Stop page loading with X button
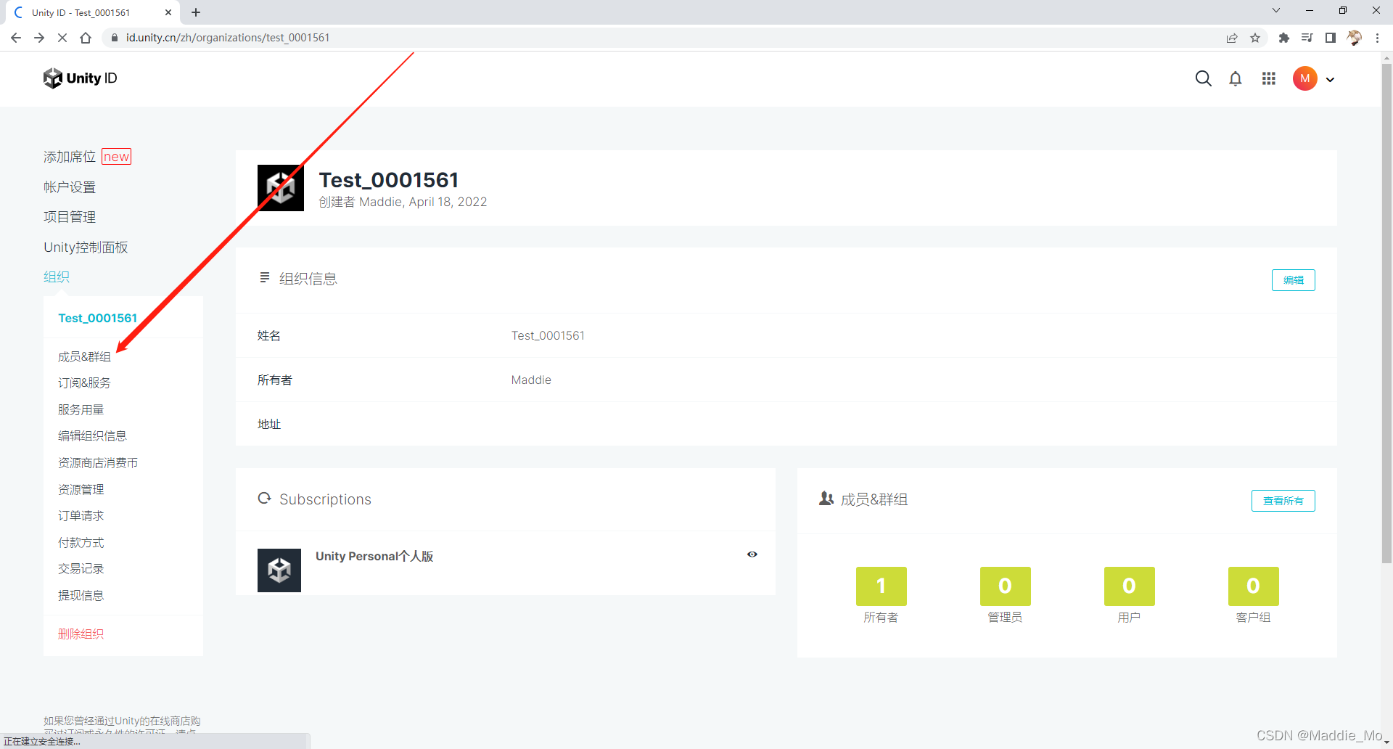1393x749 pixels. (x=62, y=38)
